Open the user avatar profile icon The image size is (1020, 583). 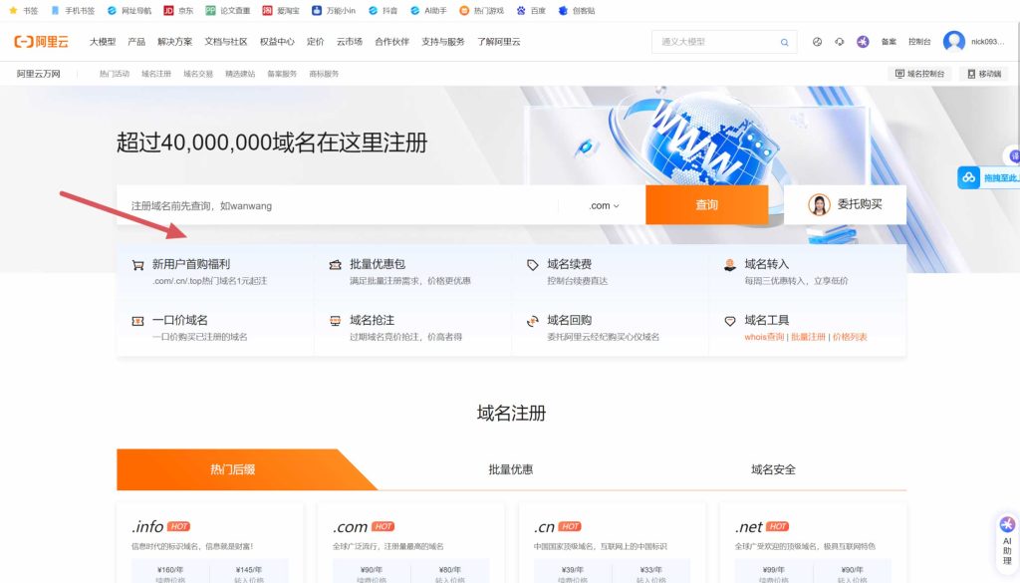point(953,42)
